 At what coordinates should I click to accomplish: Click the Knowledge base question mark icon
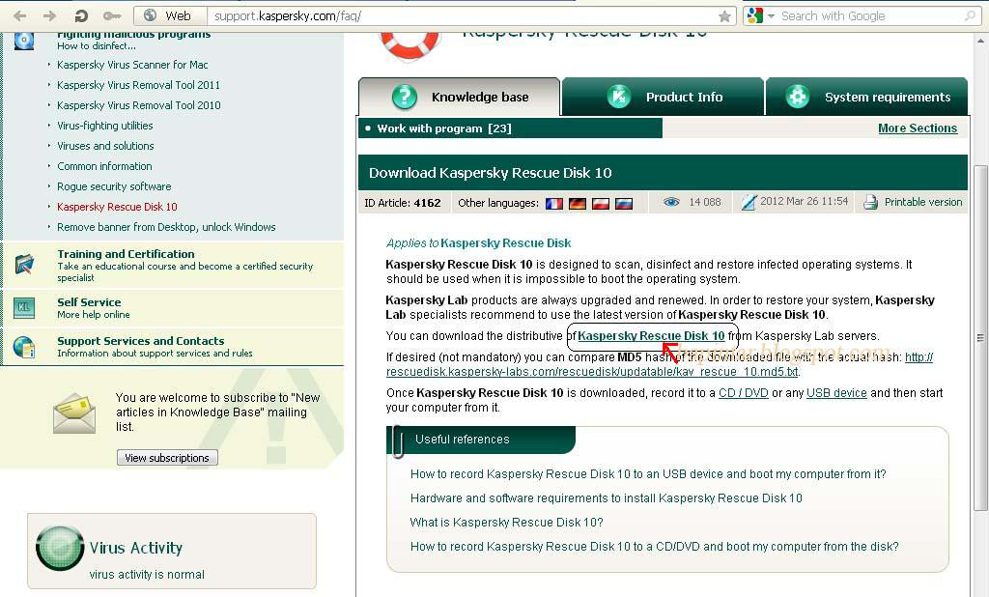pyautogui.click(x=405, y=97)
